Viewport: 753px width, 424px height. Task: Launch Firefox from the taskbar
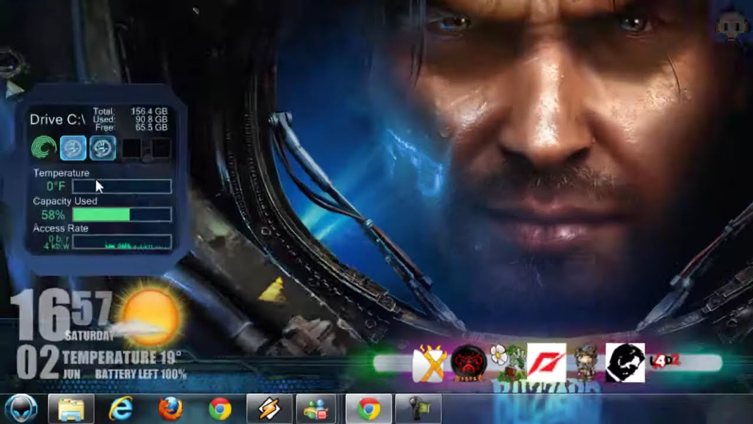171,409
